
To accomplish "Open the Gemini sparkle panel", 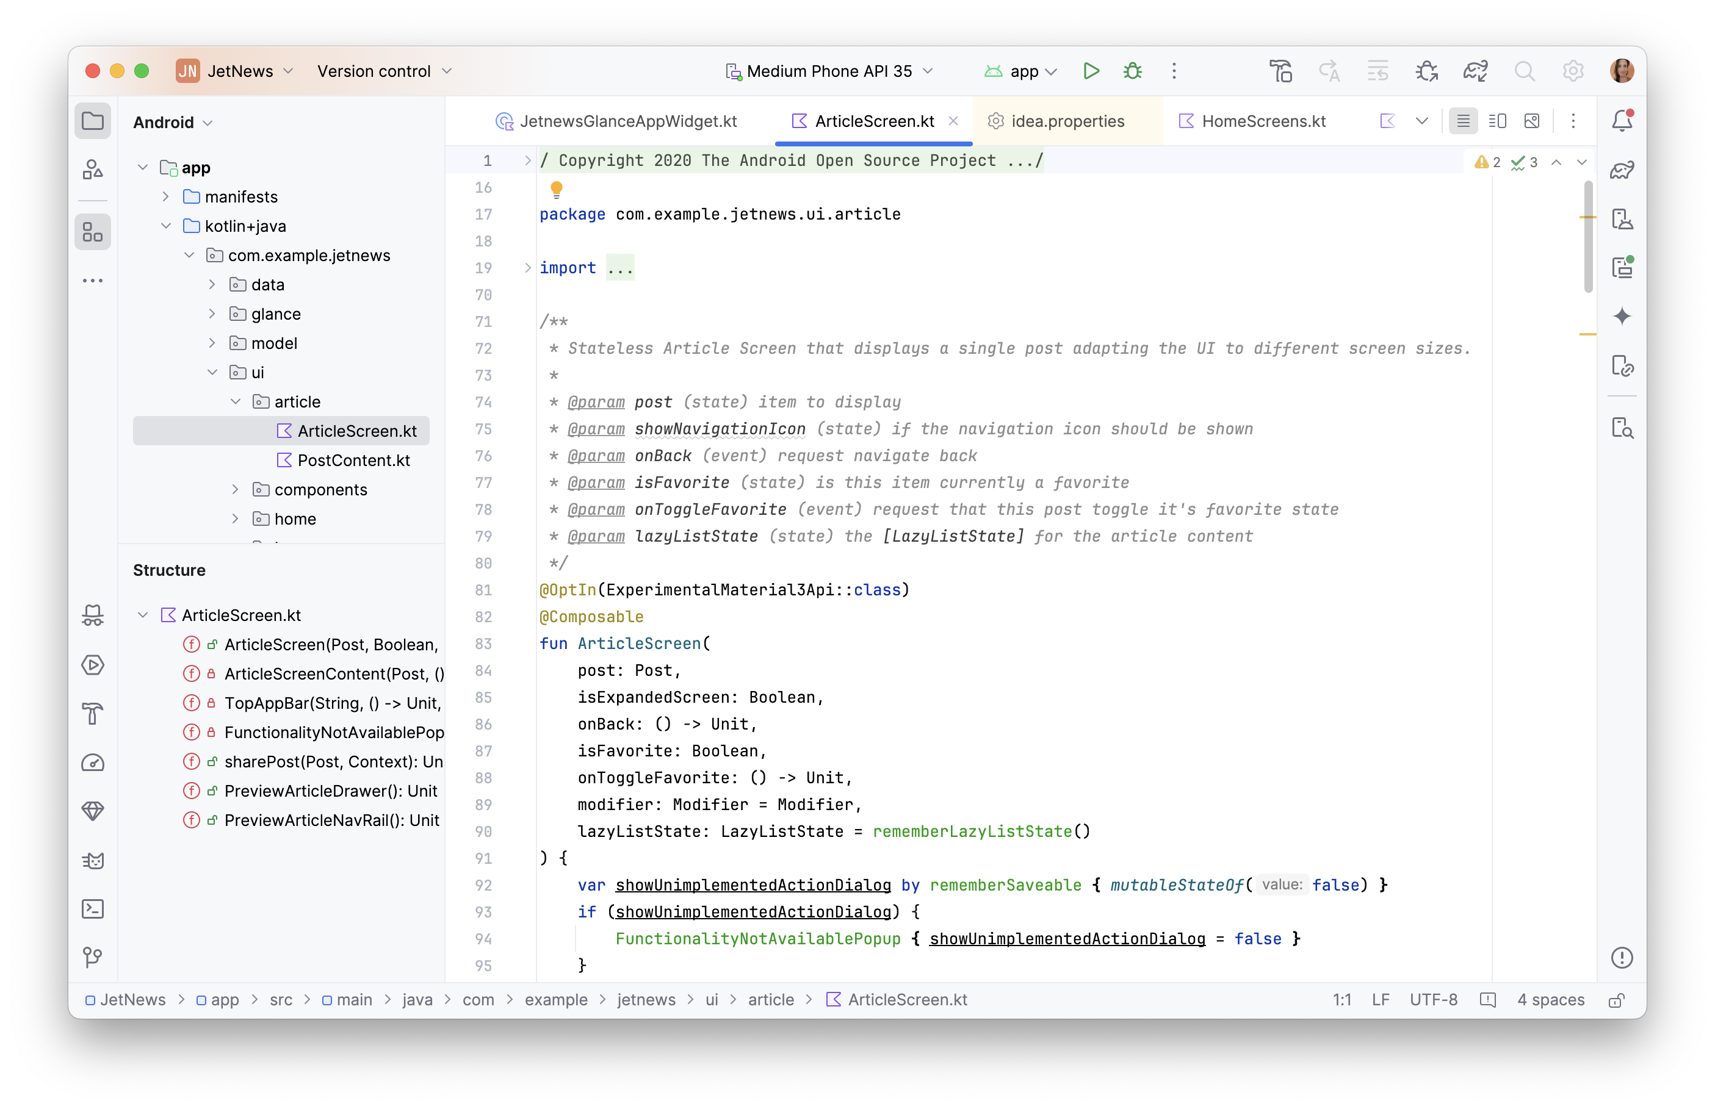I will 1622,316.
